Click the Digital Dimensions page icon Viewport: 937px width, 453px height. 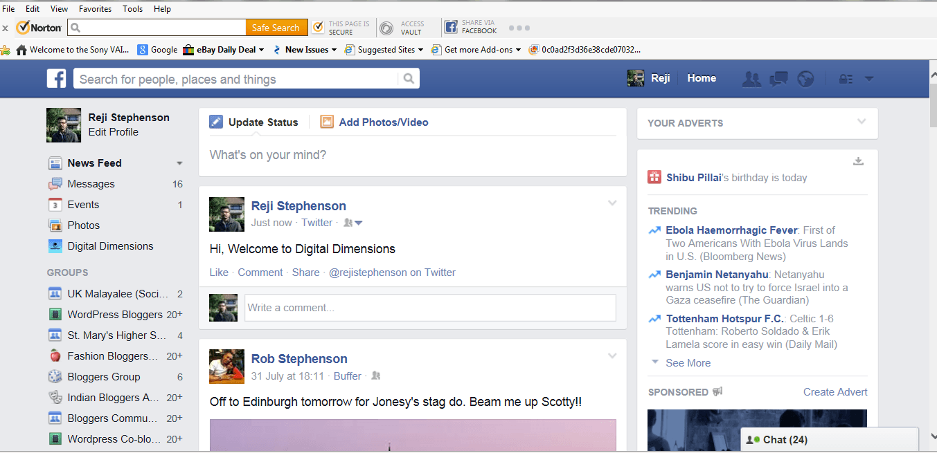55,246
